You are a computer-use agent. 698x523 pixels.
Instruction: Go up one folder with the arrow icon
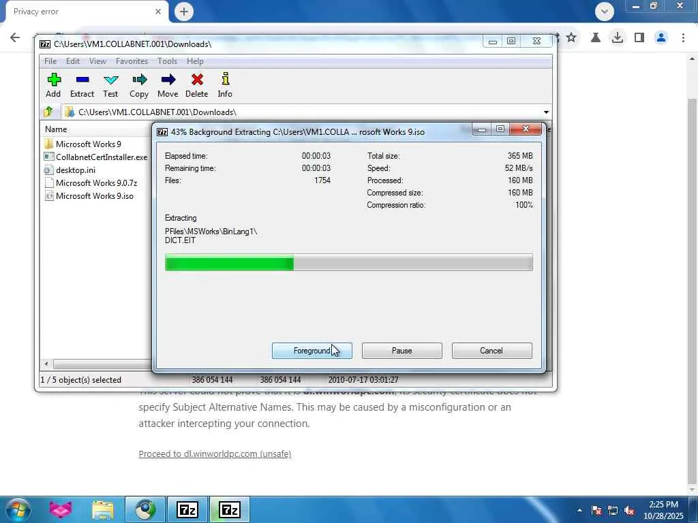[x=48, y=112]
